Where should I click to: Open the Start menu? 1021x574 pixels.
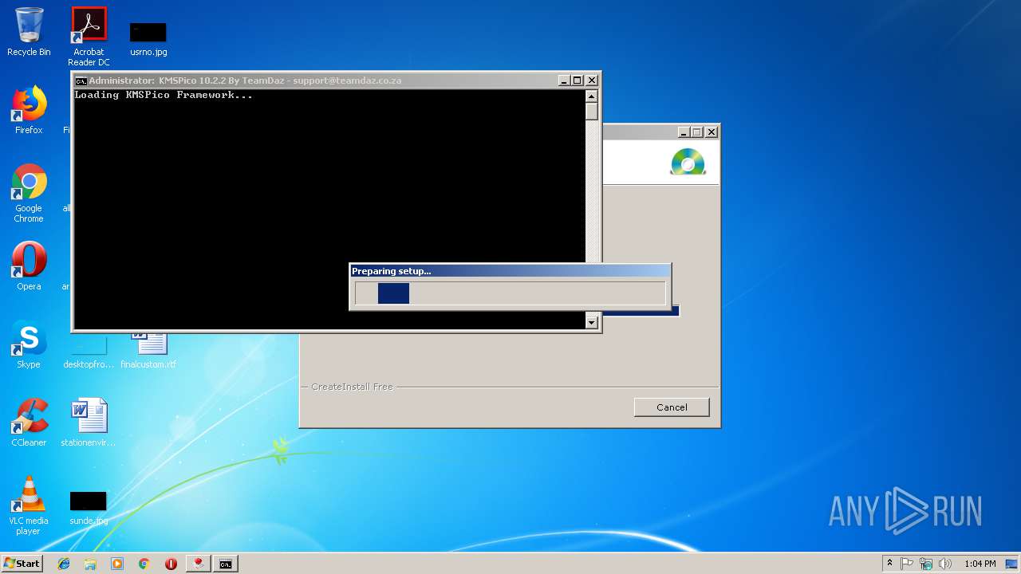coord(22,564)
